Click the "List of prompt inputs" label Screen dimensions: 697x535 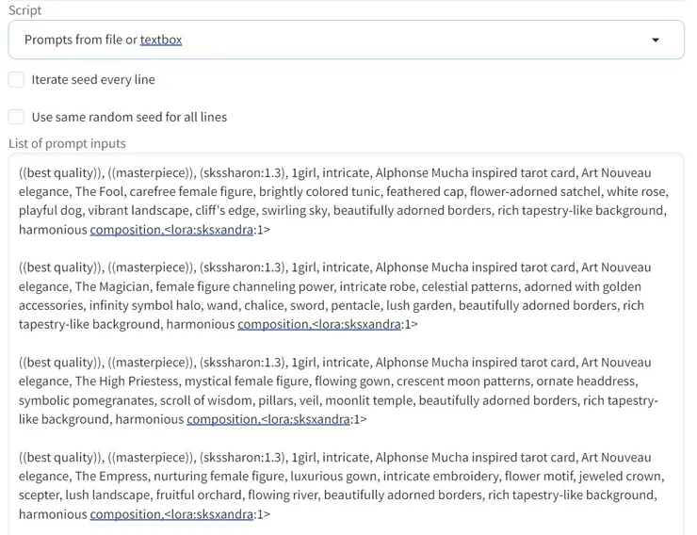tap(67, 143)
